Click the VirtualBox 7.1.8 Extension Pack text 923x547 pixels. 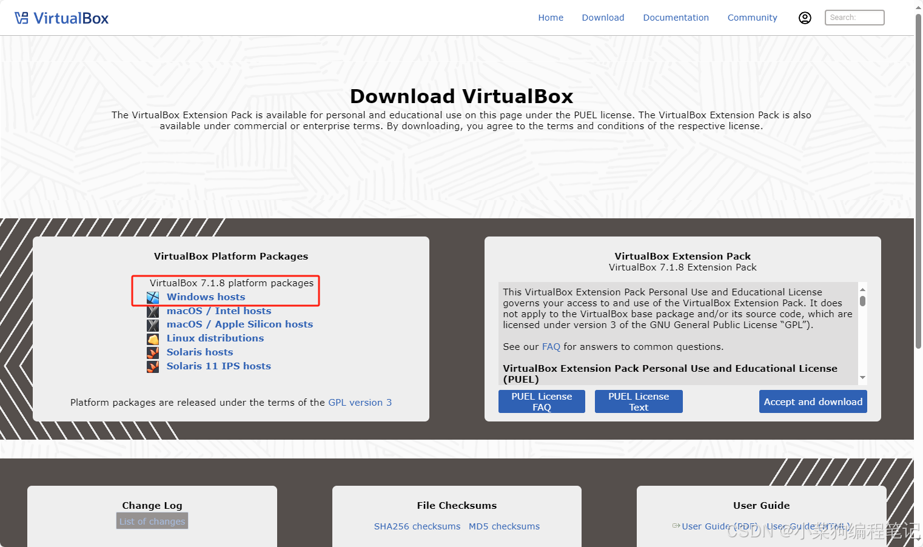pos(683,267)
